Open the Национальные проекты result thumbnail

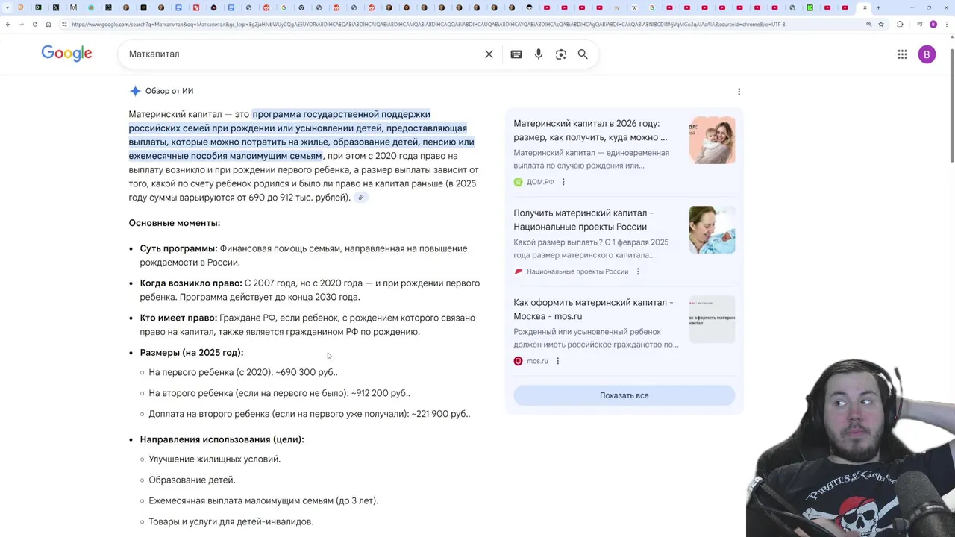(x=712, y=230)
